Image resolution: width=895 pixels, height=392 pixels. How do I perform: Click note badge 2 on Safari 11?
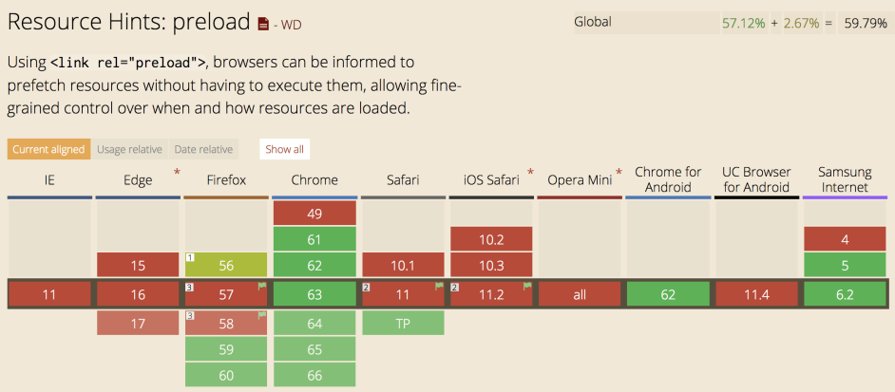click(367, 287)
